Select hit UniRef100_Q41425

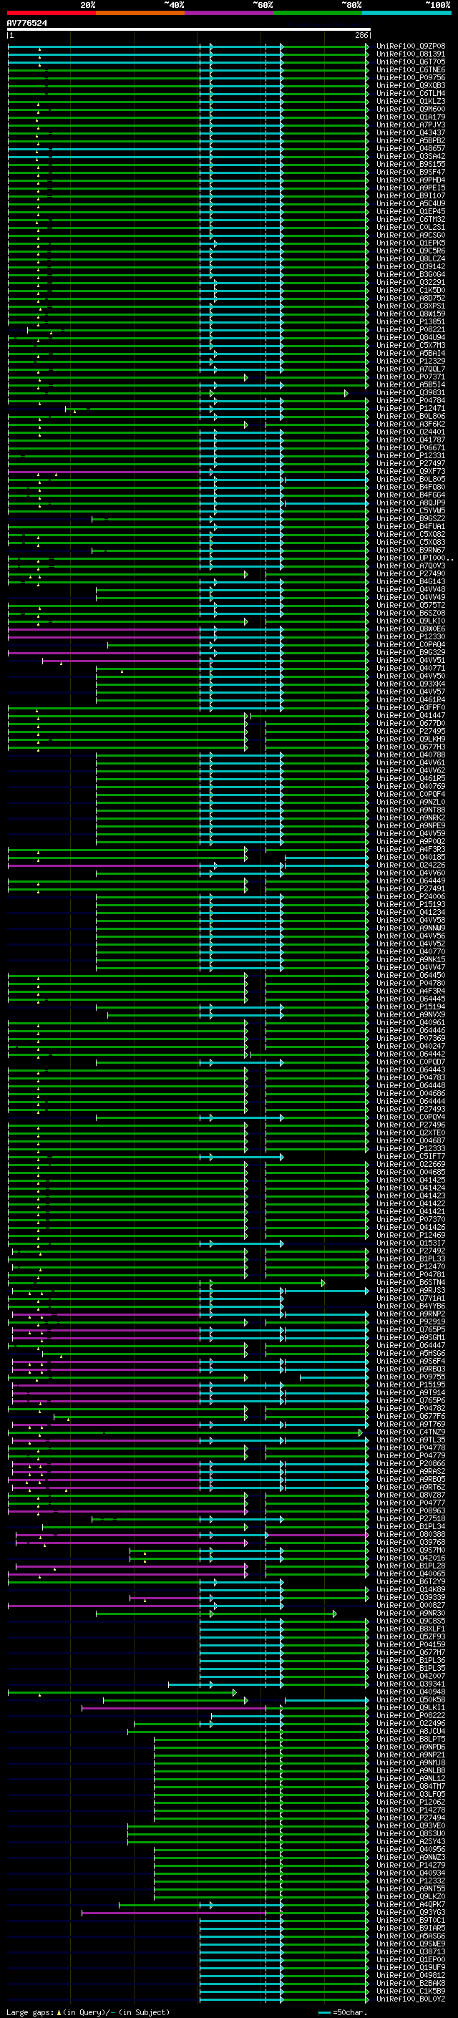410,1180
